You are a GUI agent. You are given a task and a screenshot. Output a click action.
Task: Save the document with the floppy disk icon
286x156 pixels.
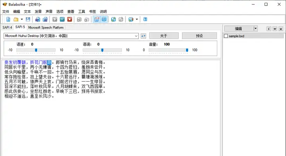tap(28, 19)
